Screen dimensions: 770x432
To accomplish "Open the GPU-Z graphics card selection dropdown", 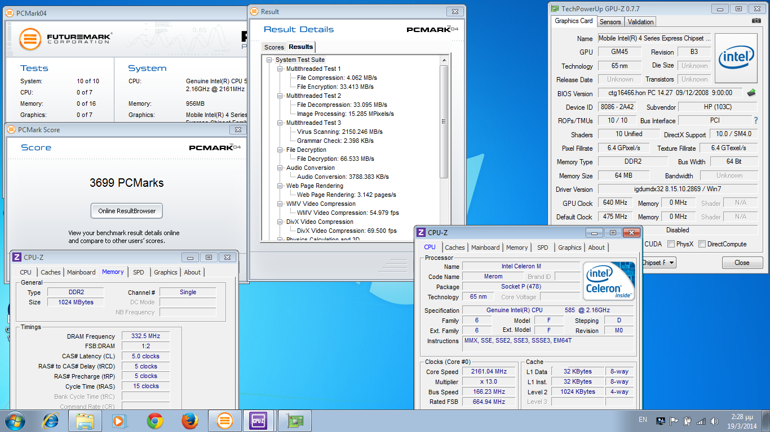I will click(x=670, y=263).
